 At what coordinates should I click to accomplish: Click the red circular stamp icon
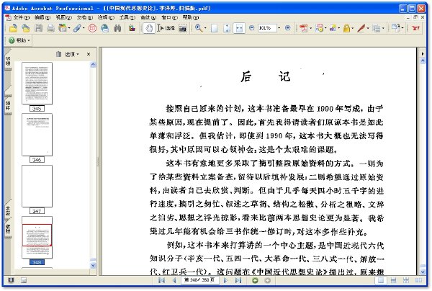click(x=92, y=28)
